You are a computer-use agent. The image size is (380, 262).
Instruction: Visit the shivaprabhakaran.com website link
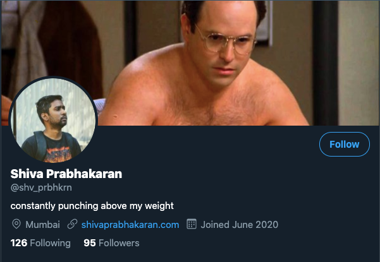click(130, 225)
